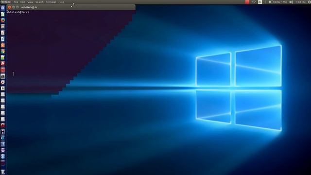Open the battery indicator menu
Viewport: 311px width, 175px height.
click(278, 2)
